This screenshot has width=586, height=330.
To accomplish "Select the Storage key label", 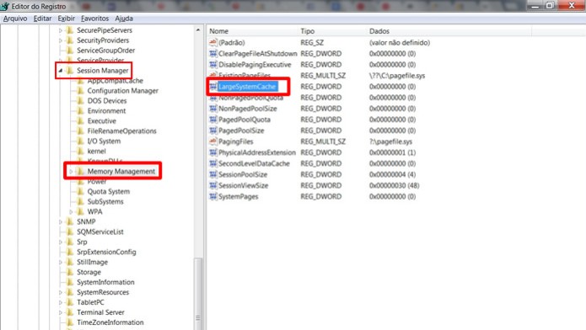I will coord(89,272).
